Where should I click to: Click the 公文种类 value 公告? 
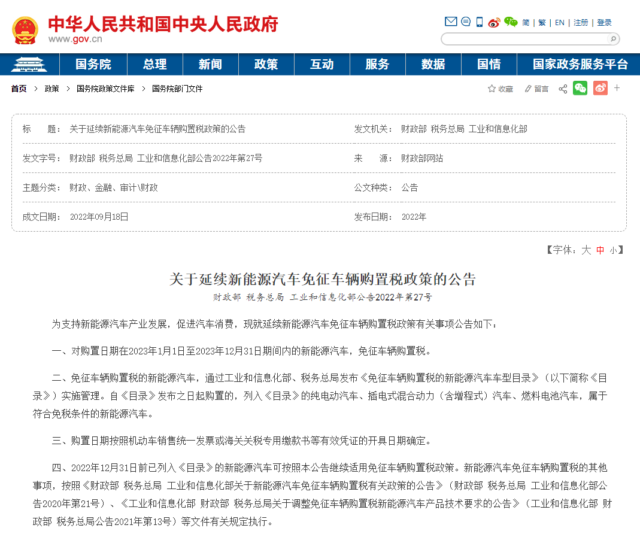[410, 188]
